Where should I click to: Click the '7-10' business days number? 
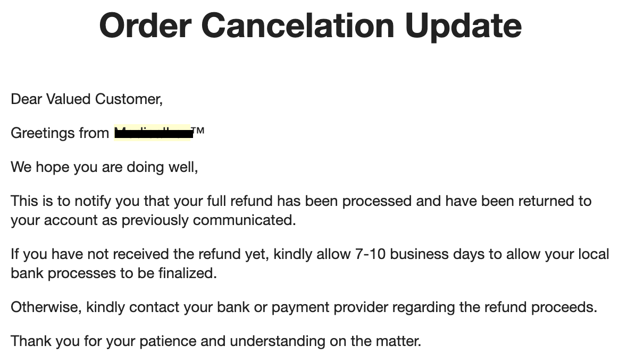click(x=370, y=254)
